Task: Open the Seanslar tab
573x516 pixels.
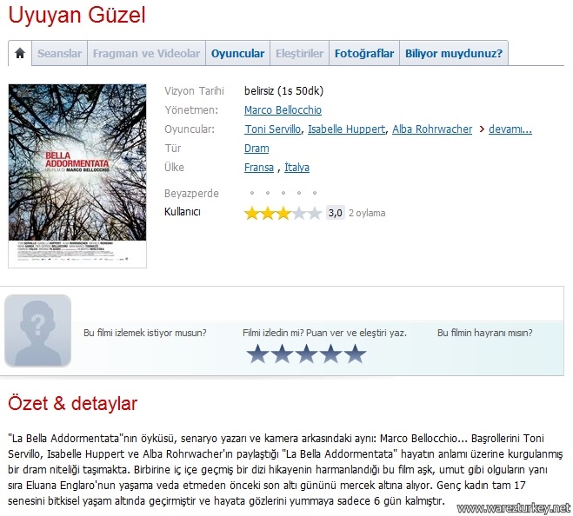Action: coord(60,53)
